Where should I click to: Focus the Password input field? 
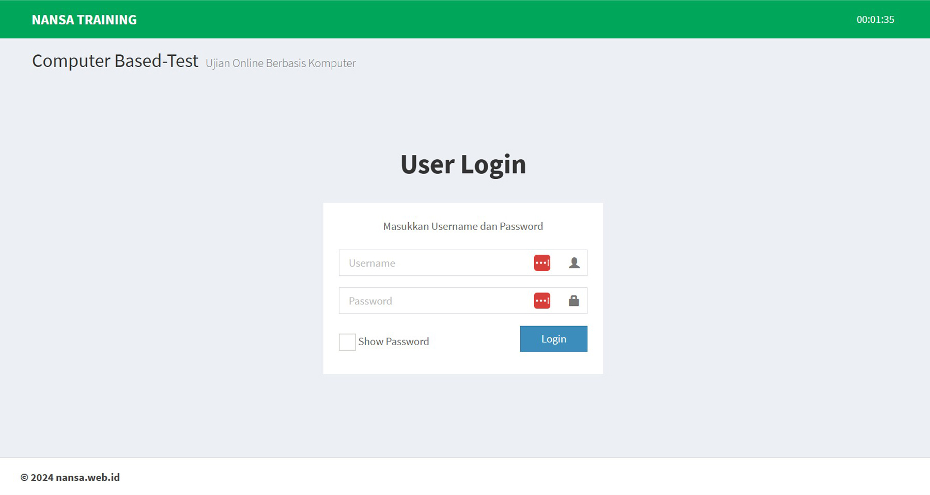434,301
